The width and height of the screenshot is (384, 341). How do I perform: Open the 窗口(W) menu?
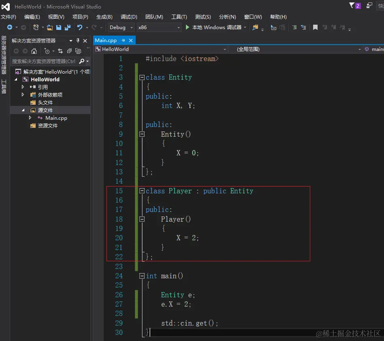coord(253,17)
